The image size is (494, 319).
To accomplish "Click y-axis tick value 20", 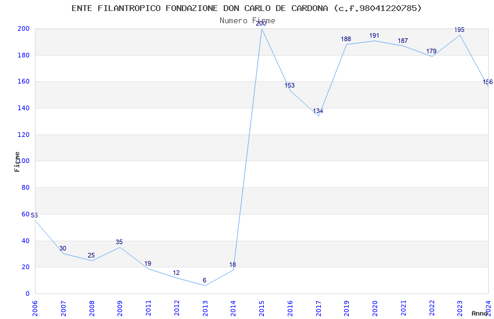I will tap(25, 267).
